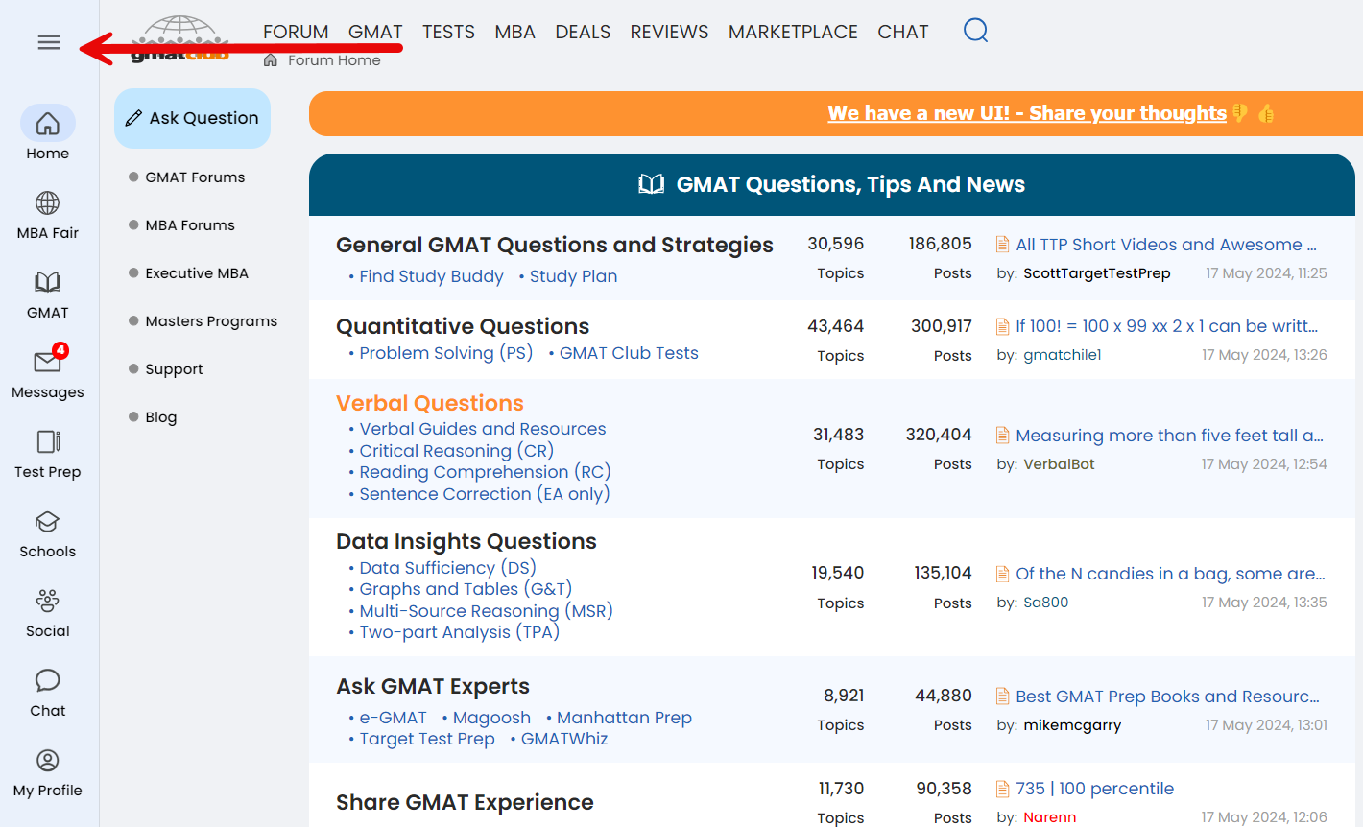This screenshot has height=827, width=1363.
Task: Open Messages envelope icon
Action: (48, 362)
